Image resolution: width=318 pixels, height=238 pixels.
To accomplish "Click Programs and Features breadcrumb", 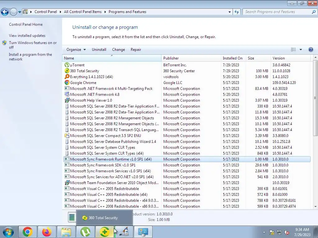I will click(x=127, y=12).
